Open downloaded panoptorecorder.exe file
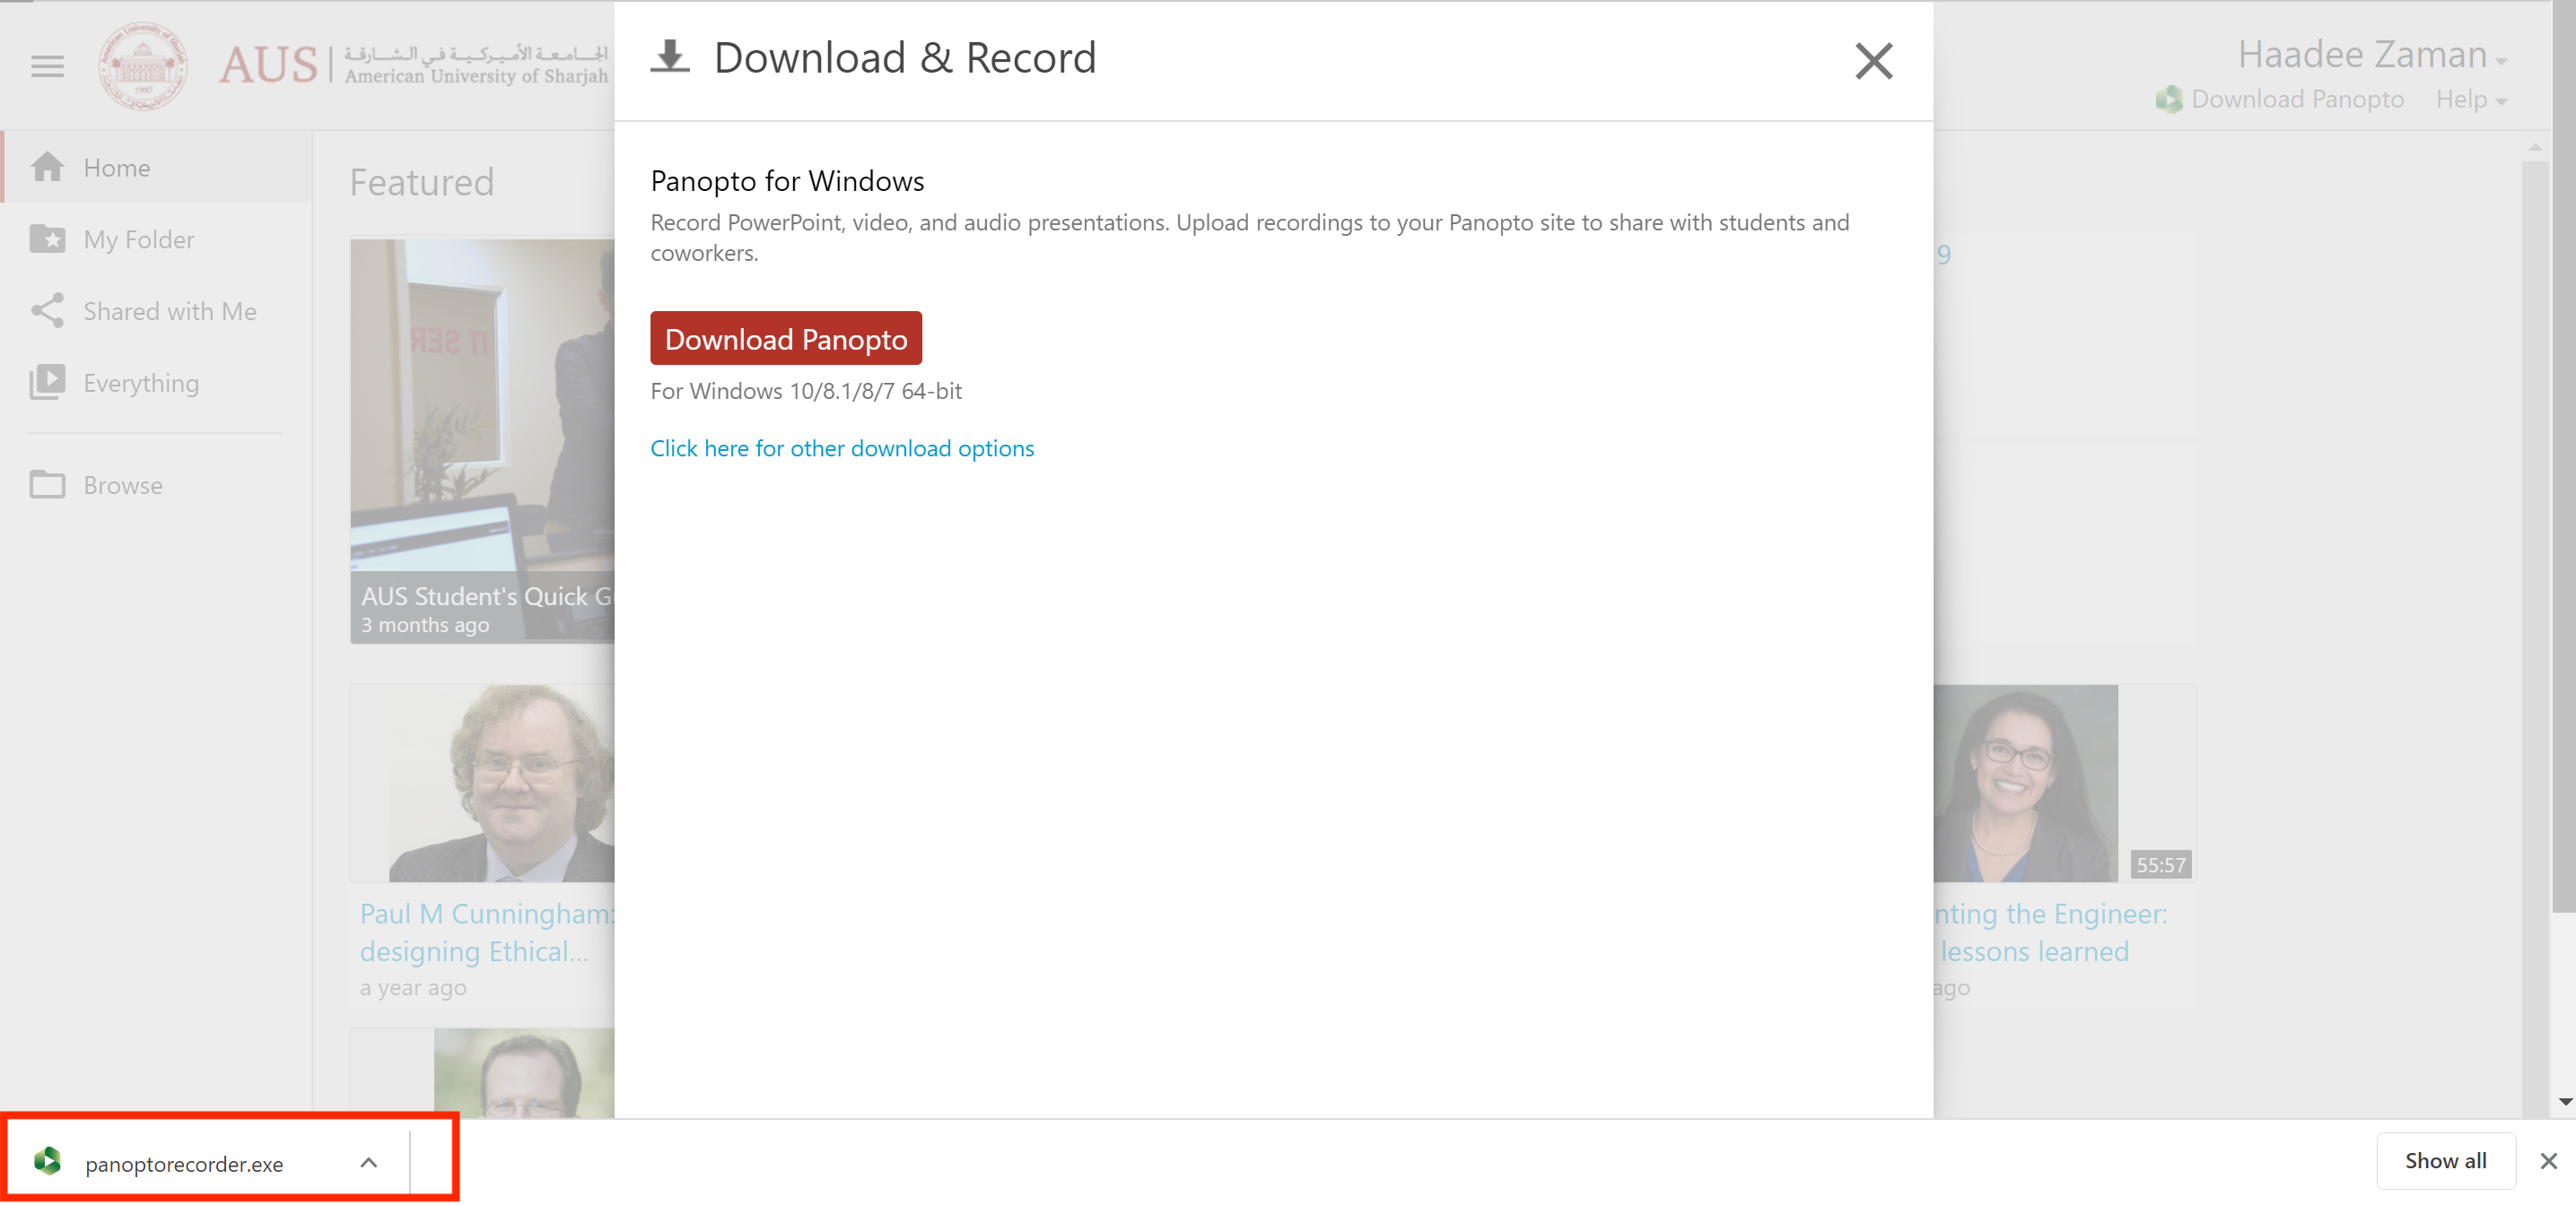2576x1205 pixels. coord(184,1163)
